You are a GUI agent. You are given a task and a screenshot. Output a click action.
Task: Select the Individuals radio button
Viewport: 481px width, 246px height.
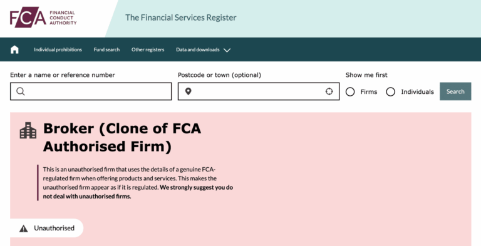coord(391,92)
